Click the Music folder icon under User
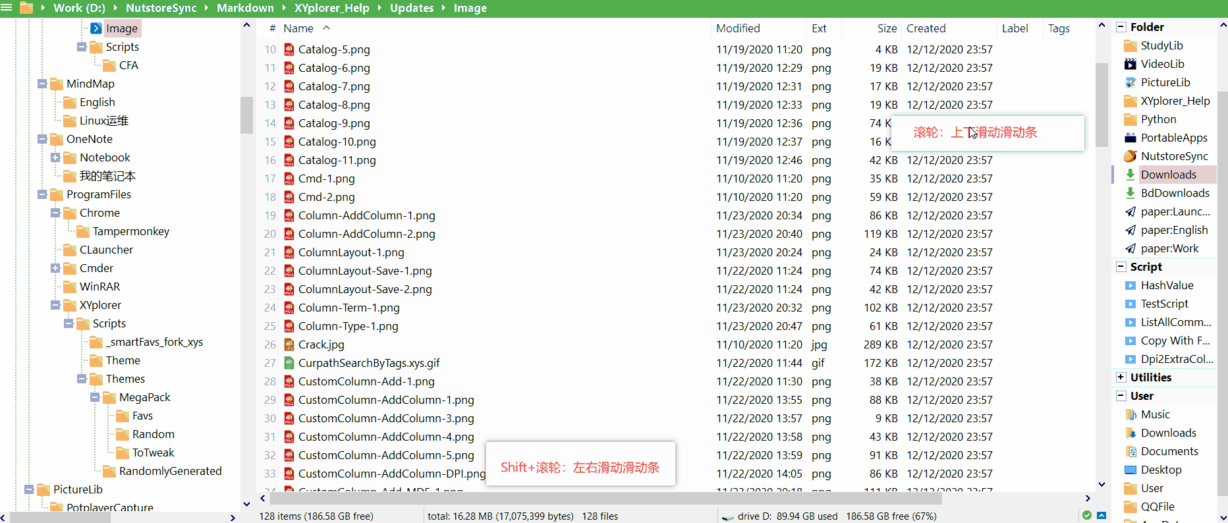Image resolution: width=1228 pixels, height=523 pixels. [1130, 414]
